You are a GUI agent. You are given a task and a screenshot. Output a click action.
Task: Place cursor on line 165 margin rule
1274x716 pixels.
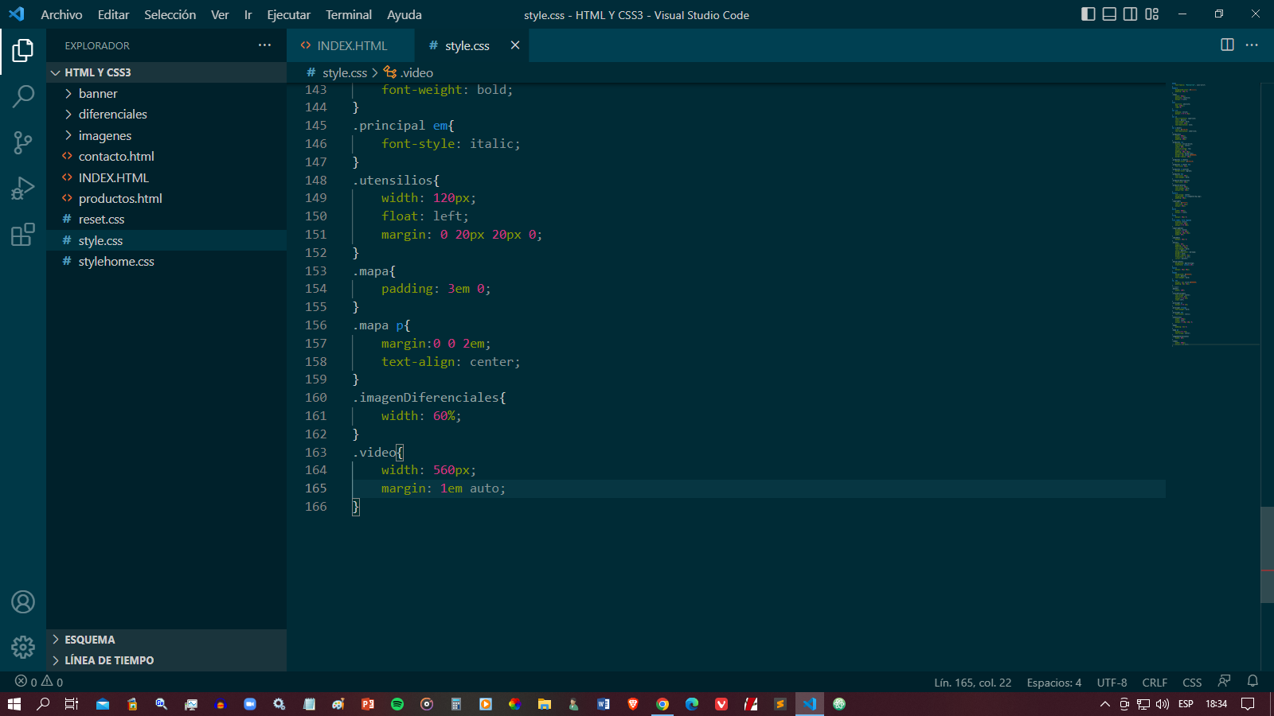[443, 488]
